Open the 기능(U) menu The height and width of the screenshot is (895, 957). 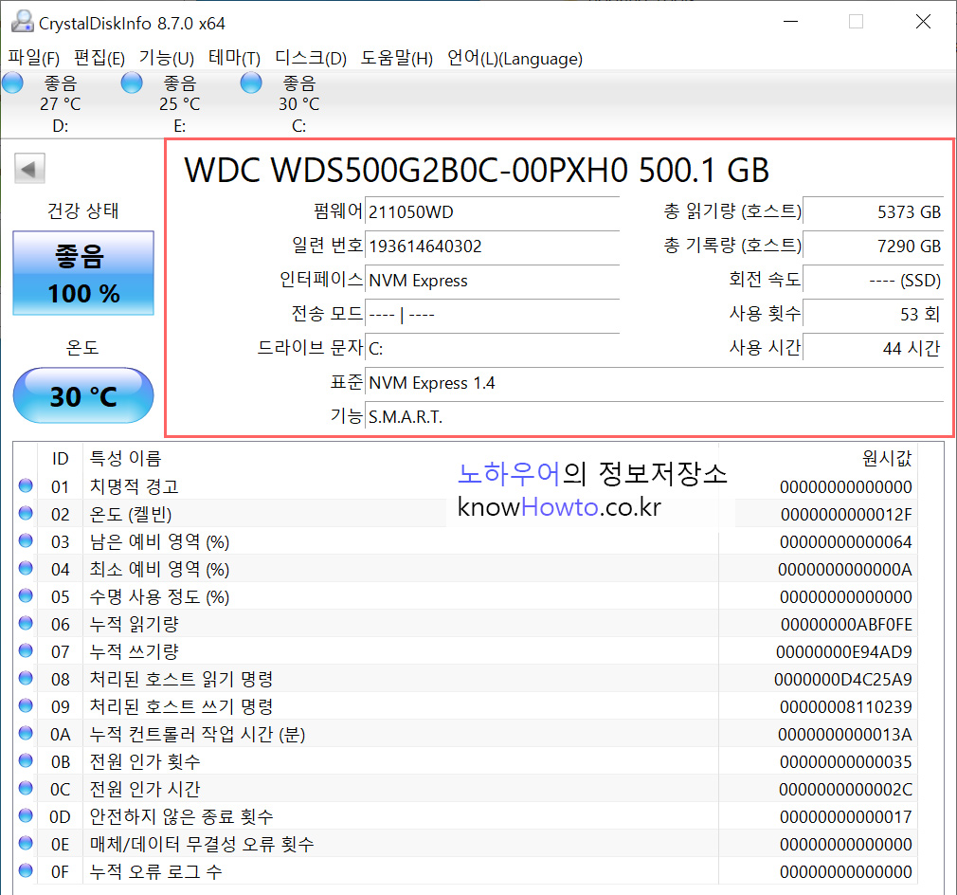click(167, 58)
